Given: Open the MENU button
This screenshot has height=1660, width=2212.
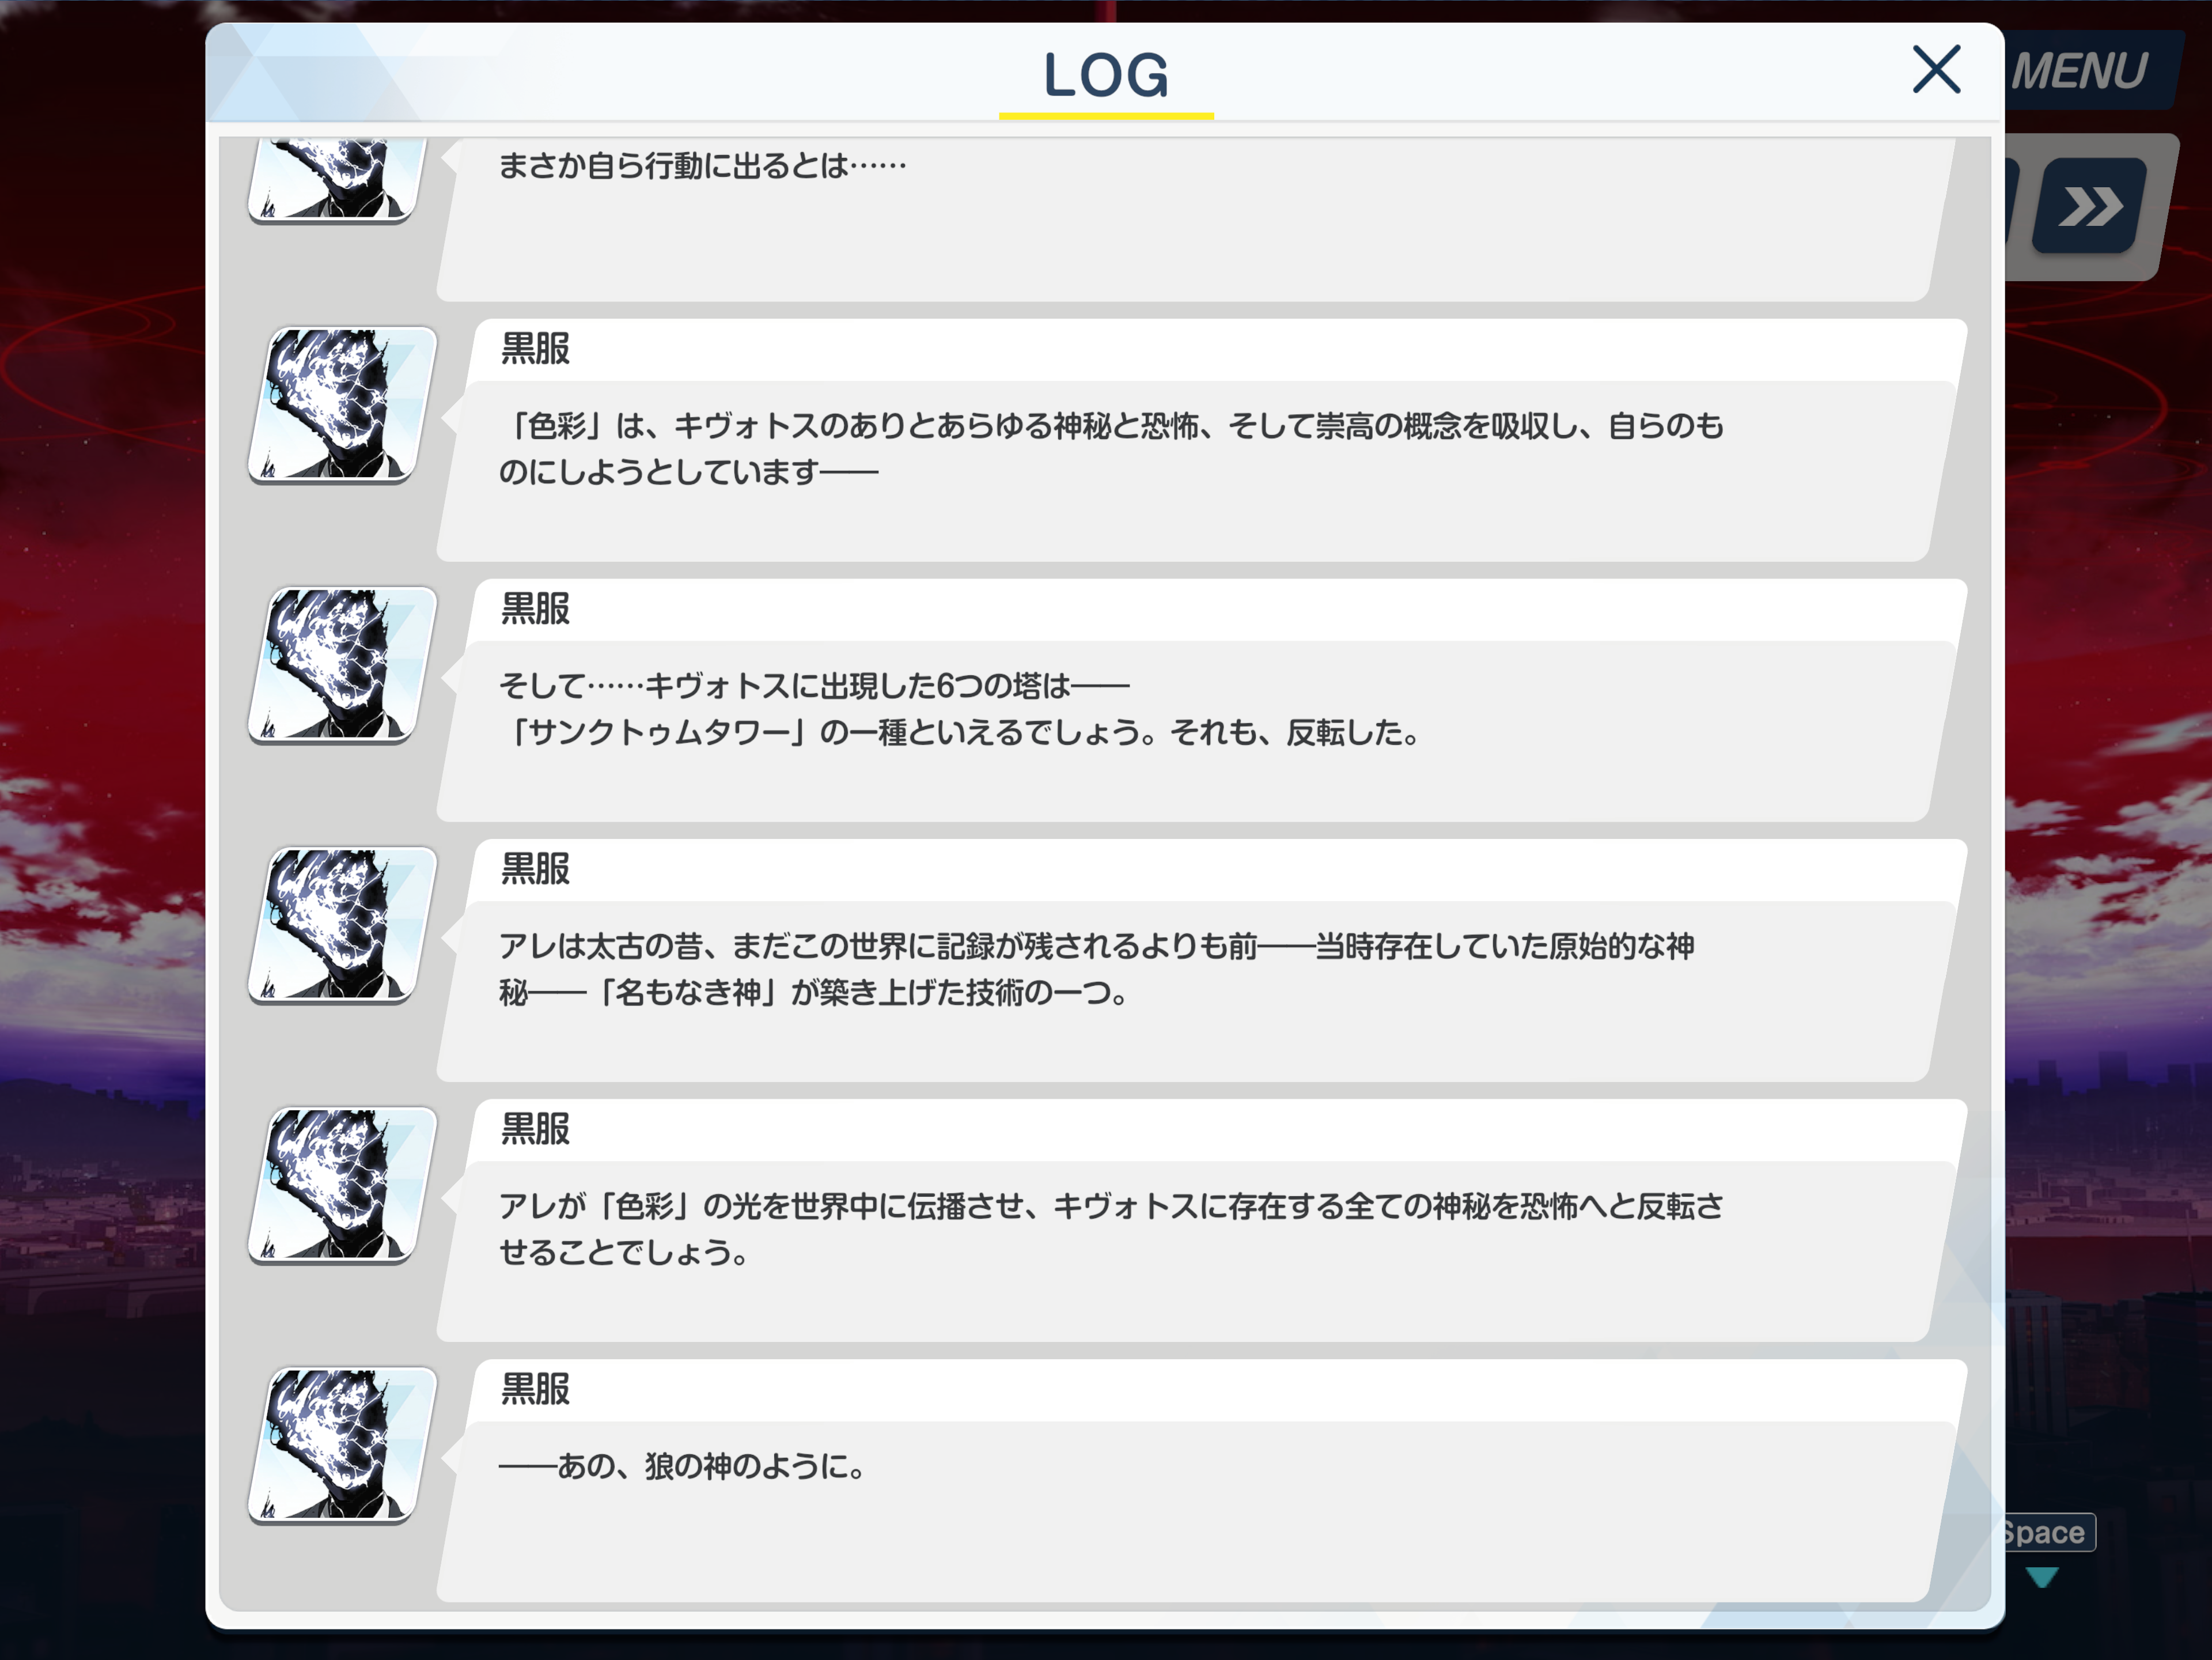Looking at the screenshot, I should pyautogui.click(x=2084, y=70).
